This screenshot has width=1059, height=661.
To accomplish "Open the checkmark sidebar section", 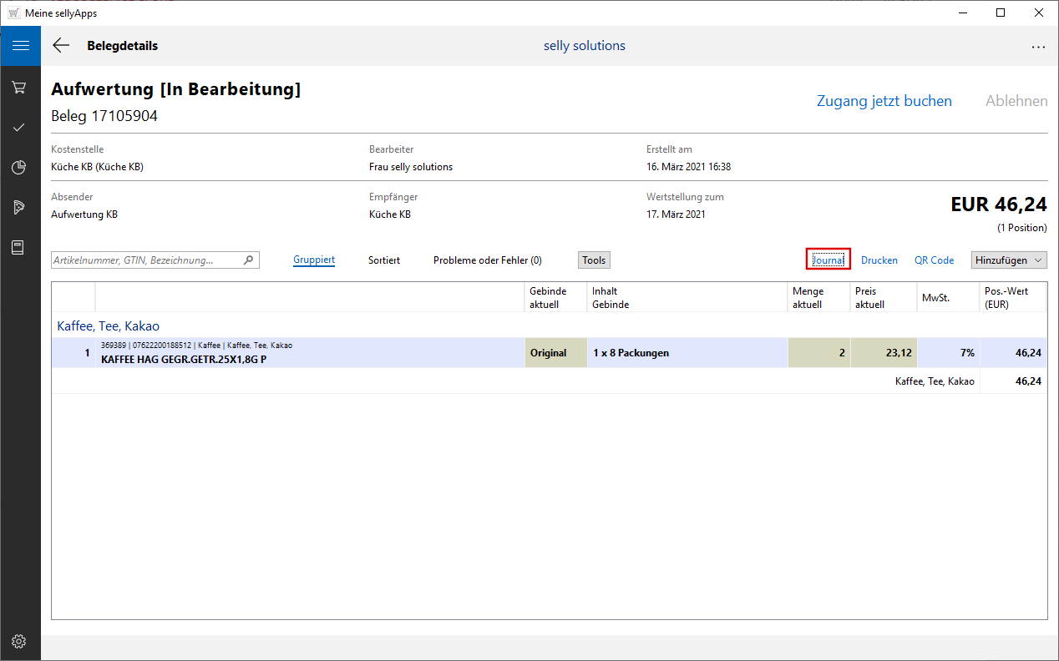I will tap(19, 128).
